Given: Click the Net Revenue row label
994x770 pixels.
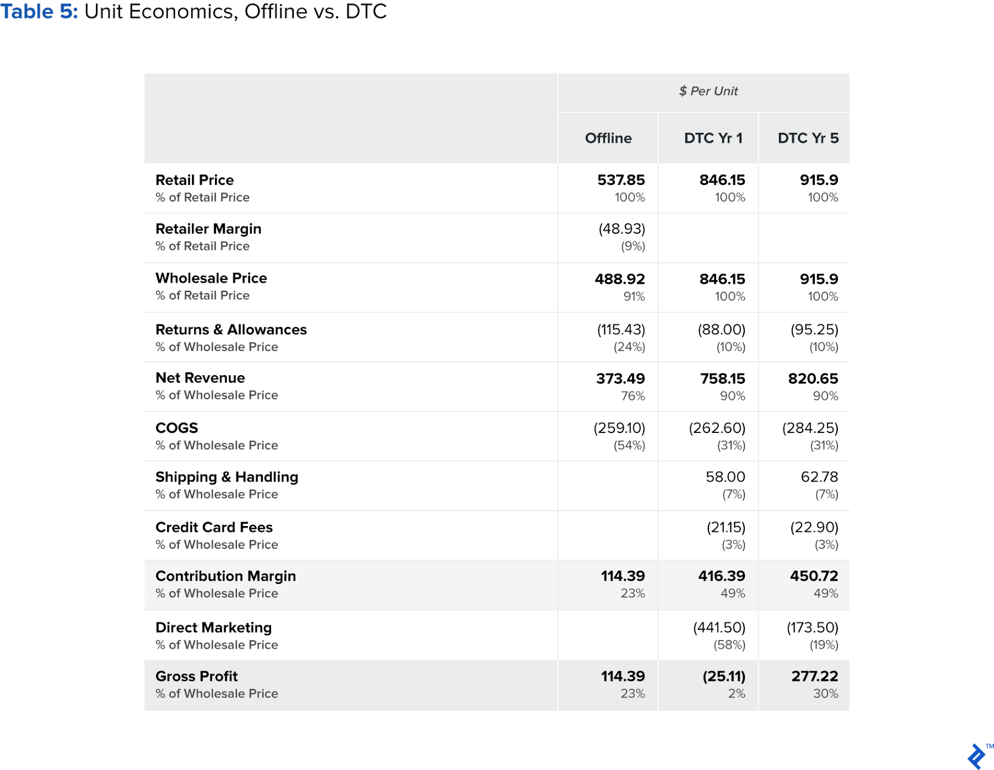Looking at the screenshot, I should pyautogui.click(x=201, y=378).
